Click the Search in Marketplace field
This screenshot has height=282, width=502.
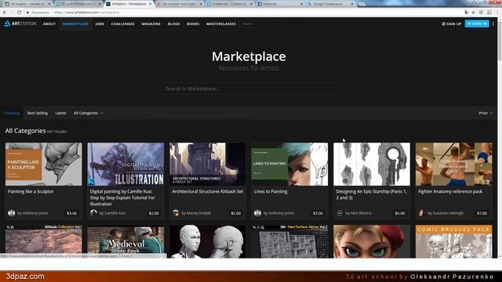point(249,89)
